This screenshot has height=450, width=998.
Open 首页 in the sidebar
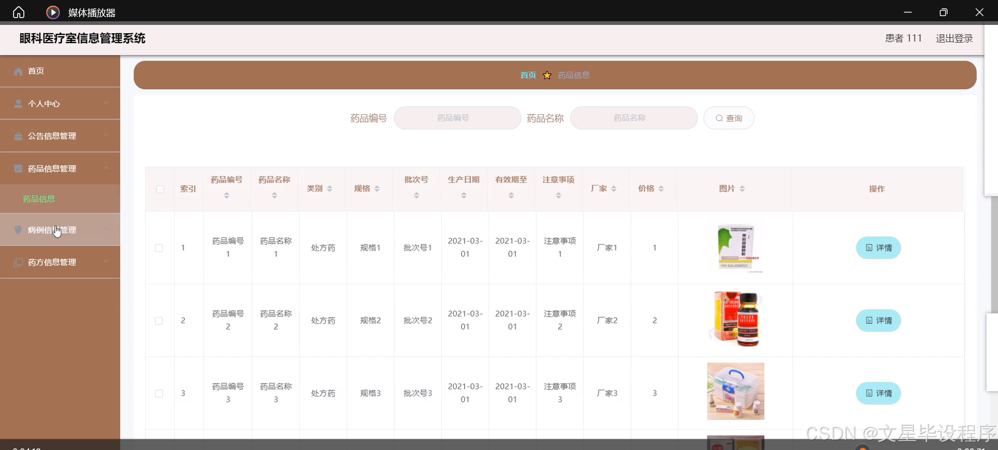(60, 71)
